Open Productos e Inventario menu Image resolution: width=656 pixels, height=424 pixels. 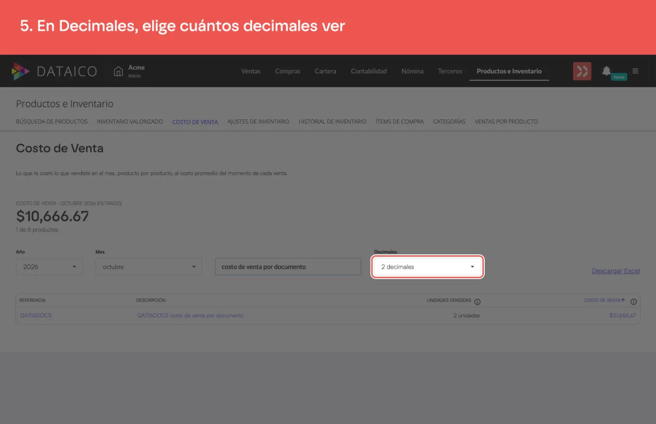point(509,71)
